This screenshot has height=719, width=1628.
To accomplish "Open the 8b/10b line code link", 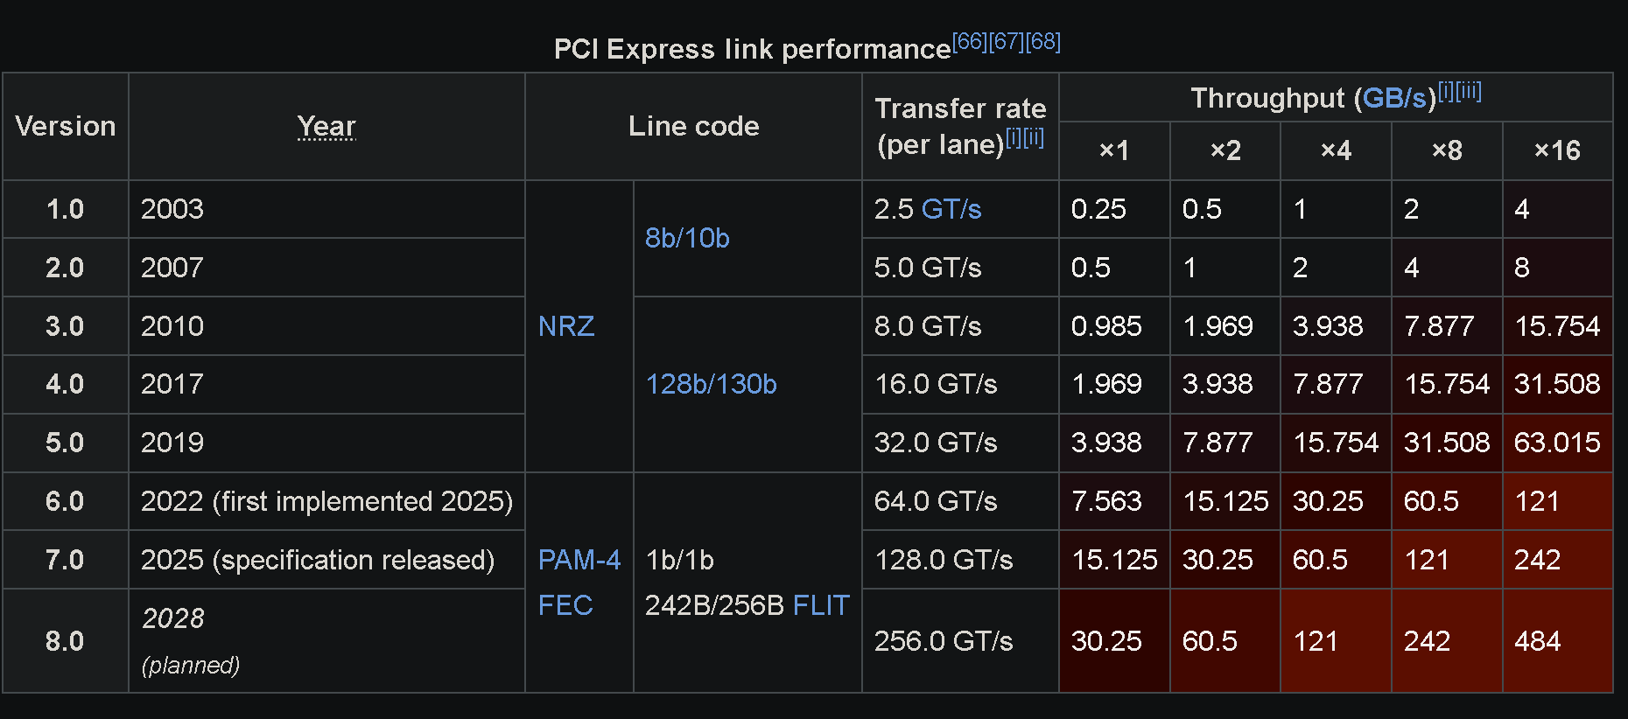I will (687, 238).
